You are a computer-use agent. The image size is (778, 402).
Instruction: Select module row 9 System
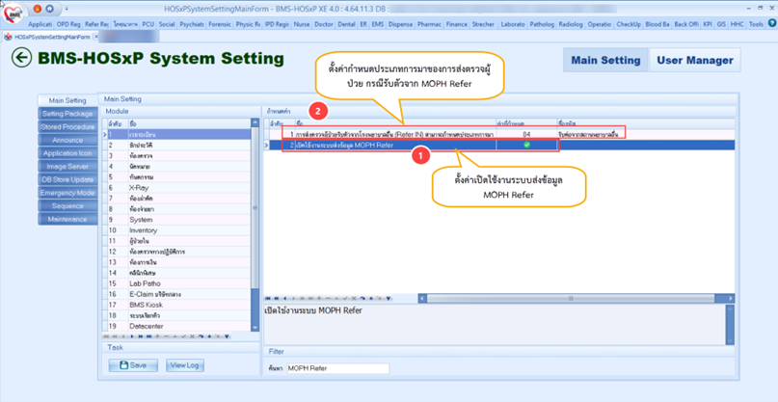[x=176, y=220]
